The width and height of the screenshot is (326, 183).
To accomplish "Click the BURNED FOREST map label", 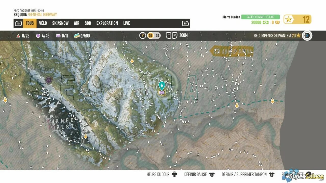I will pos(61,123).
